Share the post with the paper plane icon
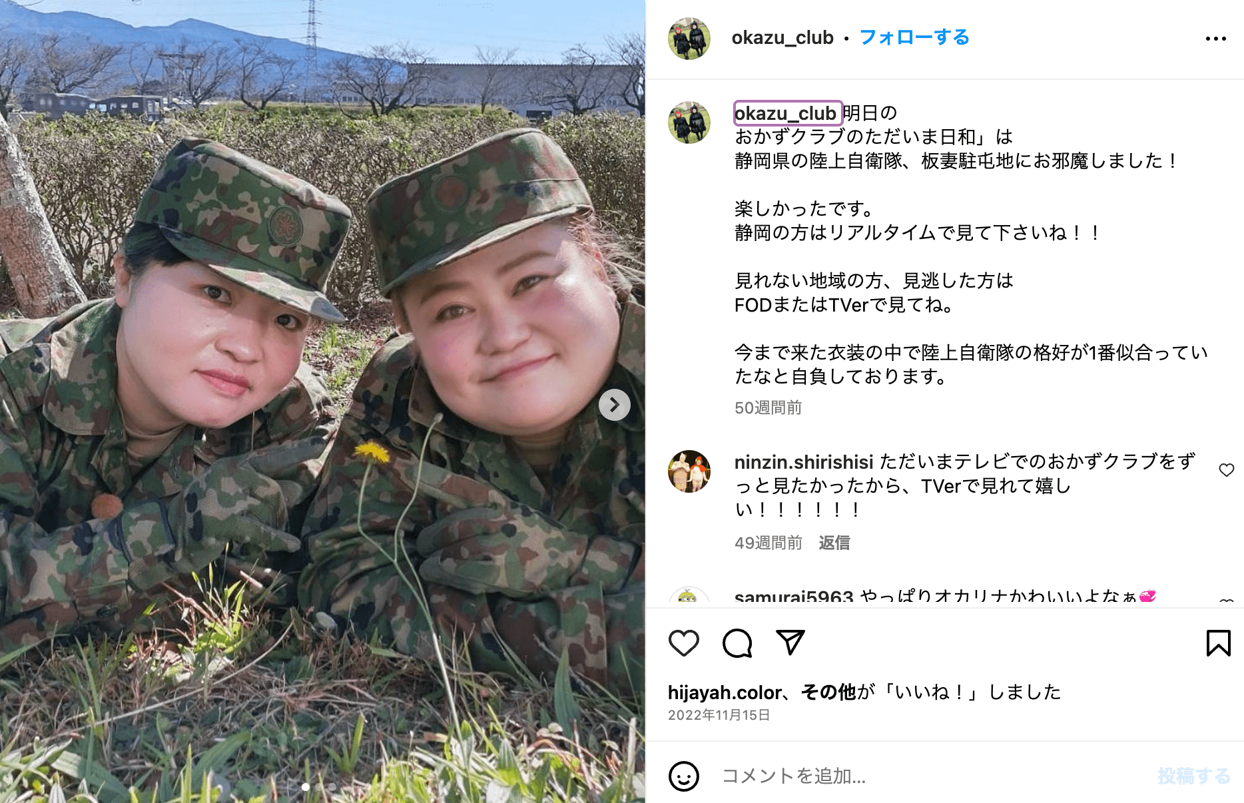1244x803 pixels. click(790, 643)
